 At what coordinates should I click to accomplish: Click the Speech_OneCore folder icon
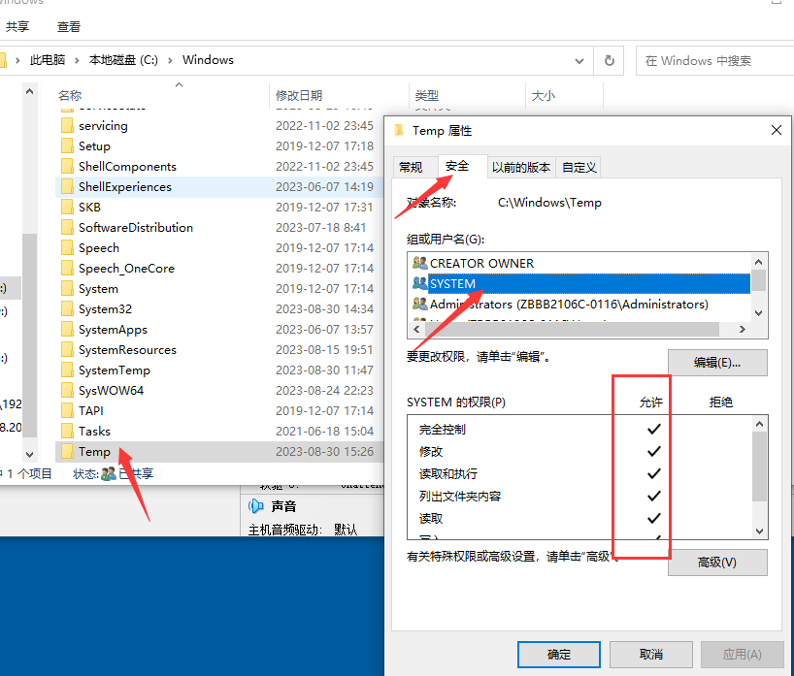point(67,269)
